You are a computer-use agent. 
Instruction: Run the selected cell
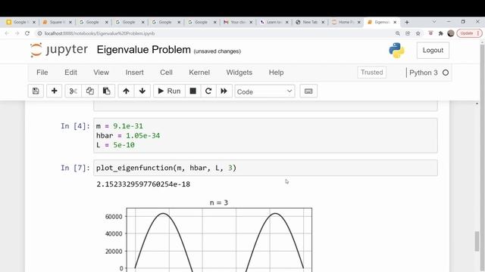169,91
